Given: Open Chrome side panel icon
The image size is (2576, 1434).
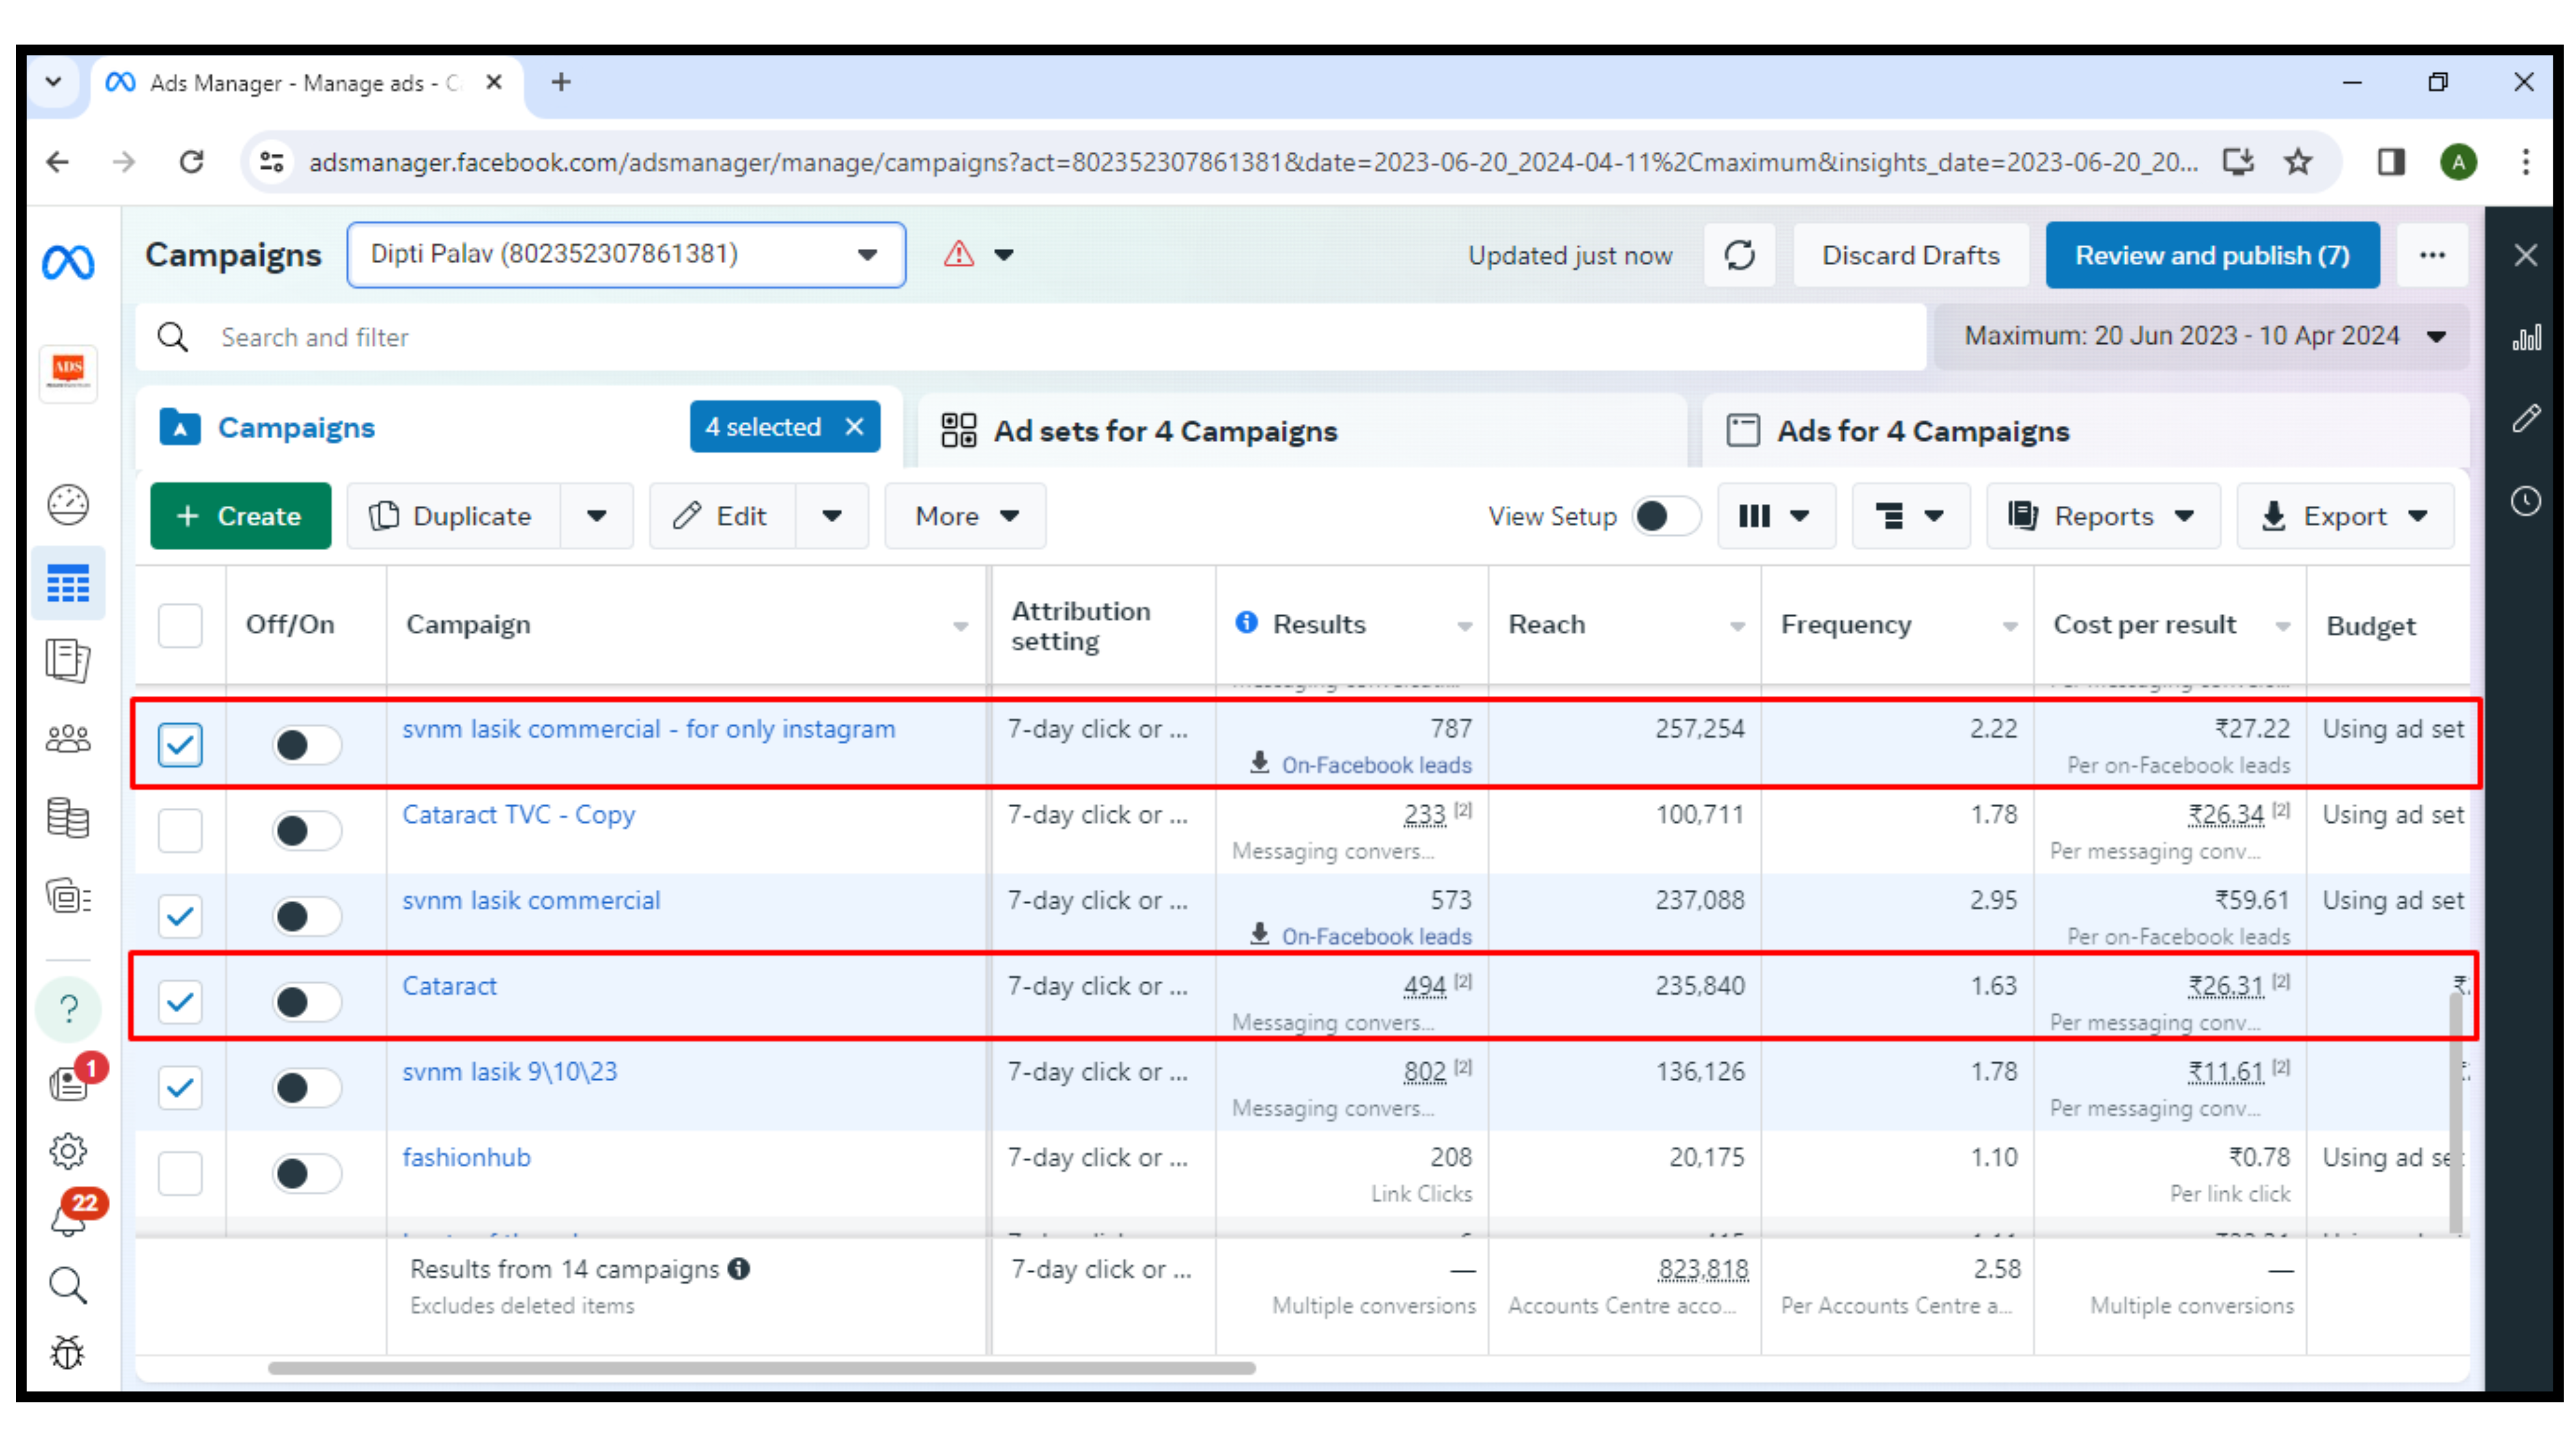Looking at the screenshot, I should pos(2391,162).
